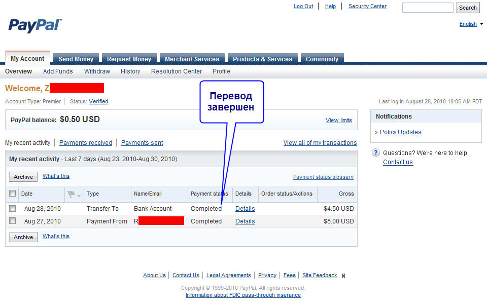Click the lower What's this link
The height and width of the screenshot is (305, 487).
click(56, 236)
